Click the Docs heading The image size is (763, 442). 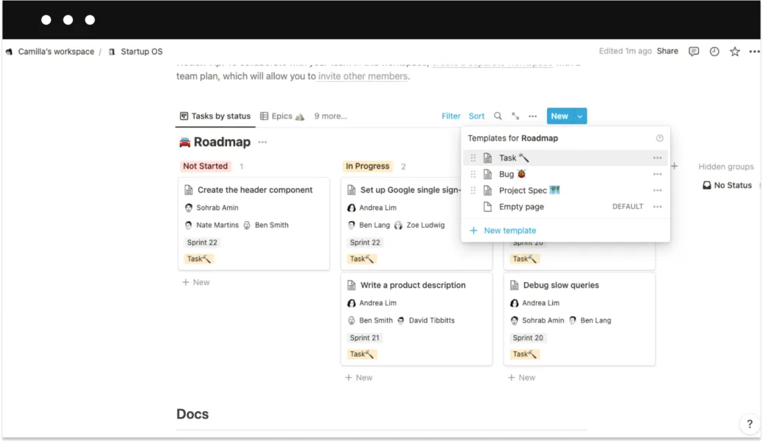click(x=192, y=414)
